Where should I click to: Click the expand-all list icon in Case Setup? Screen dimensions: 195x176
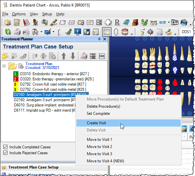click(x=93, y=56)
